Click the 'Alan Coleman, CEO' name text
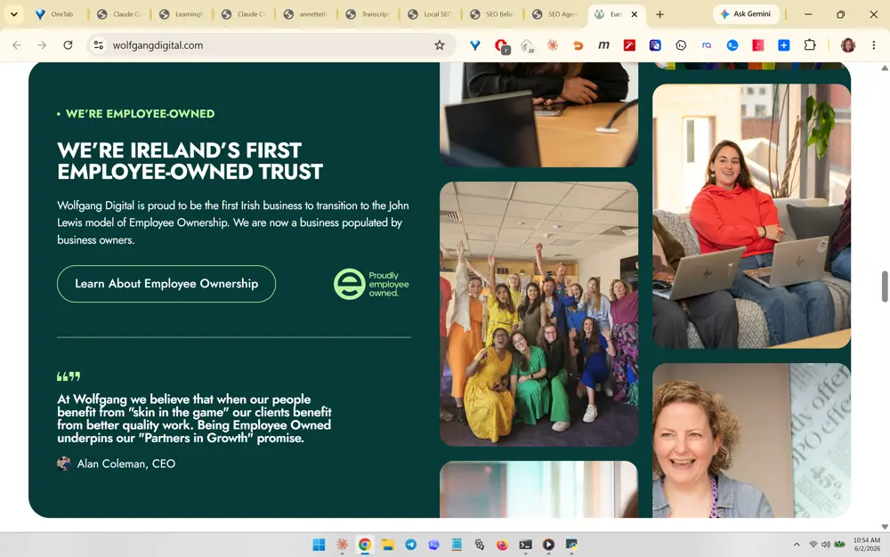The height and width of the screenshot is (557, 890). pos(126,464)
